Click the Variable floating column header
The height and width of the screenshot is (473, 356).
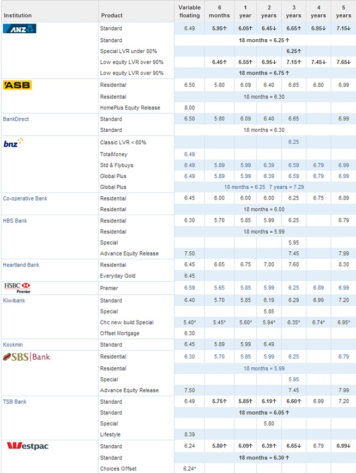[189, 11]
